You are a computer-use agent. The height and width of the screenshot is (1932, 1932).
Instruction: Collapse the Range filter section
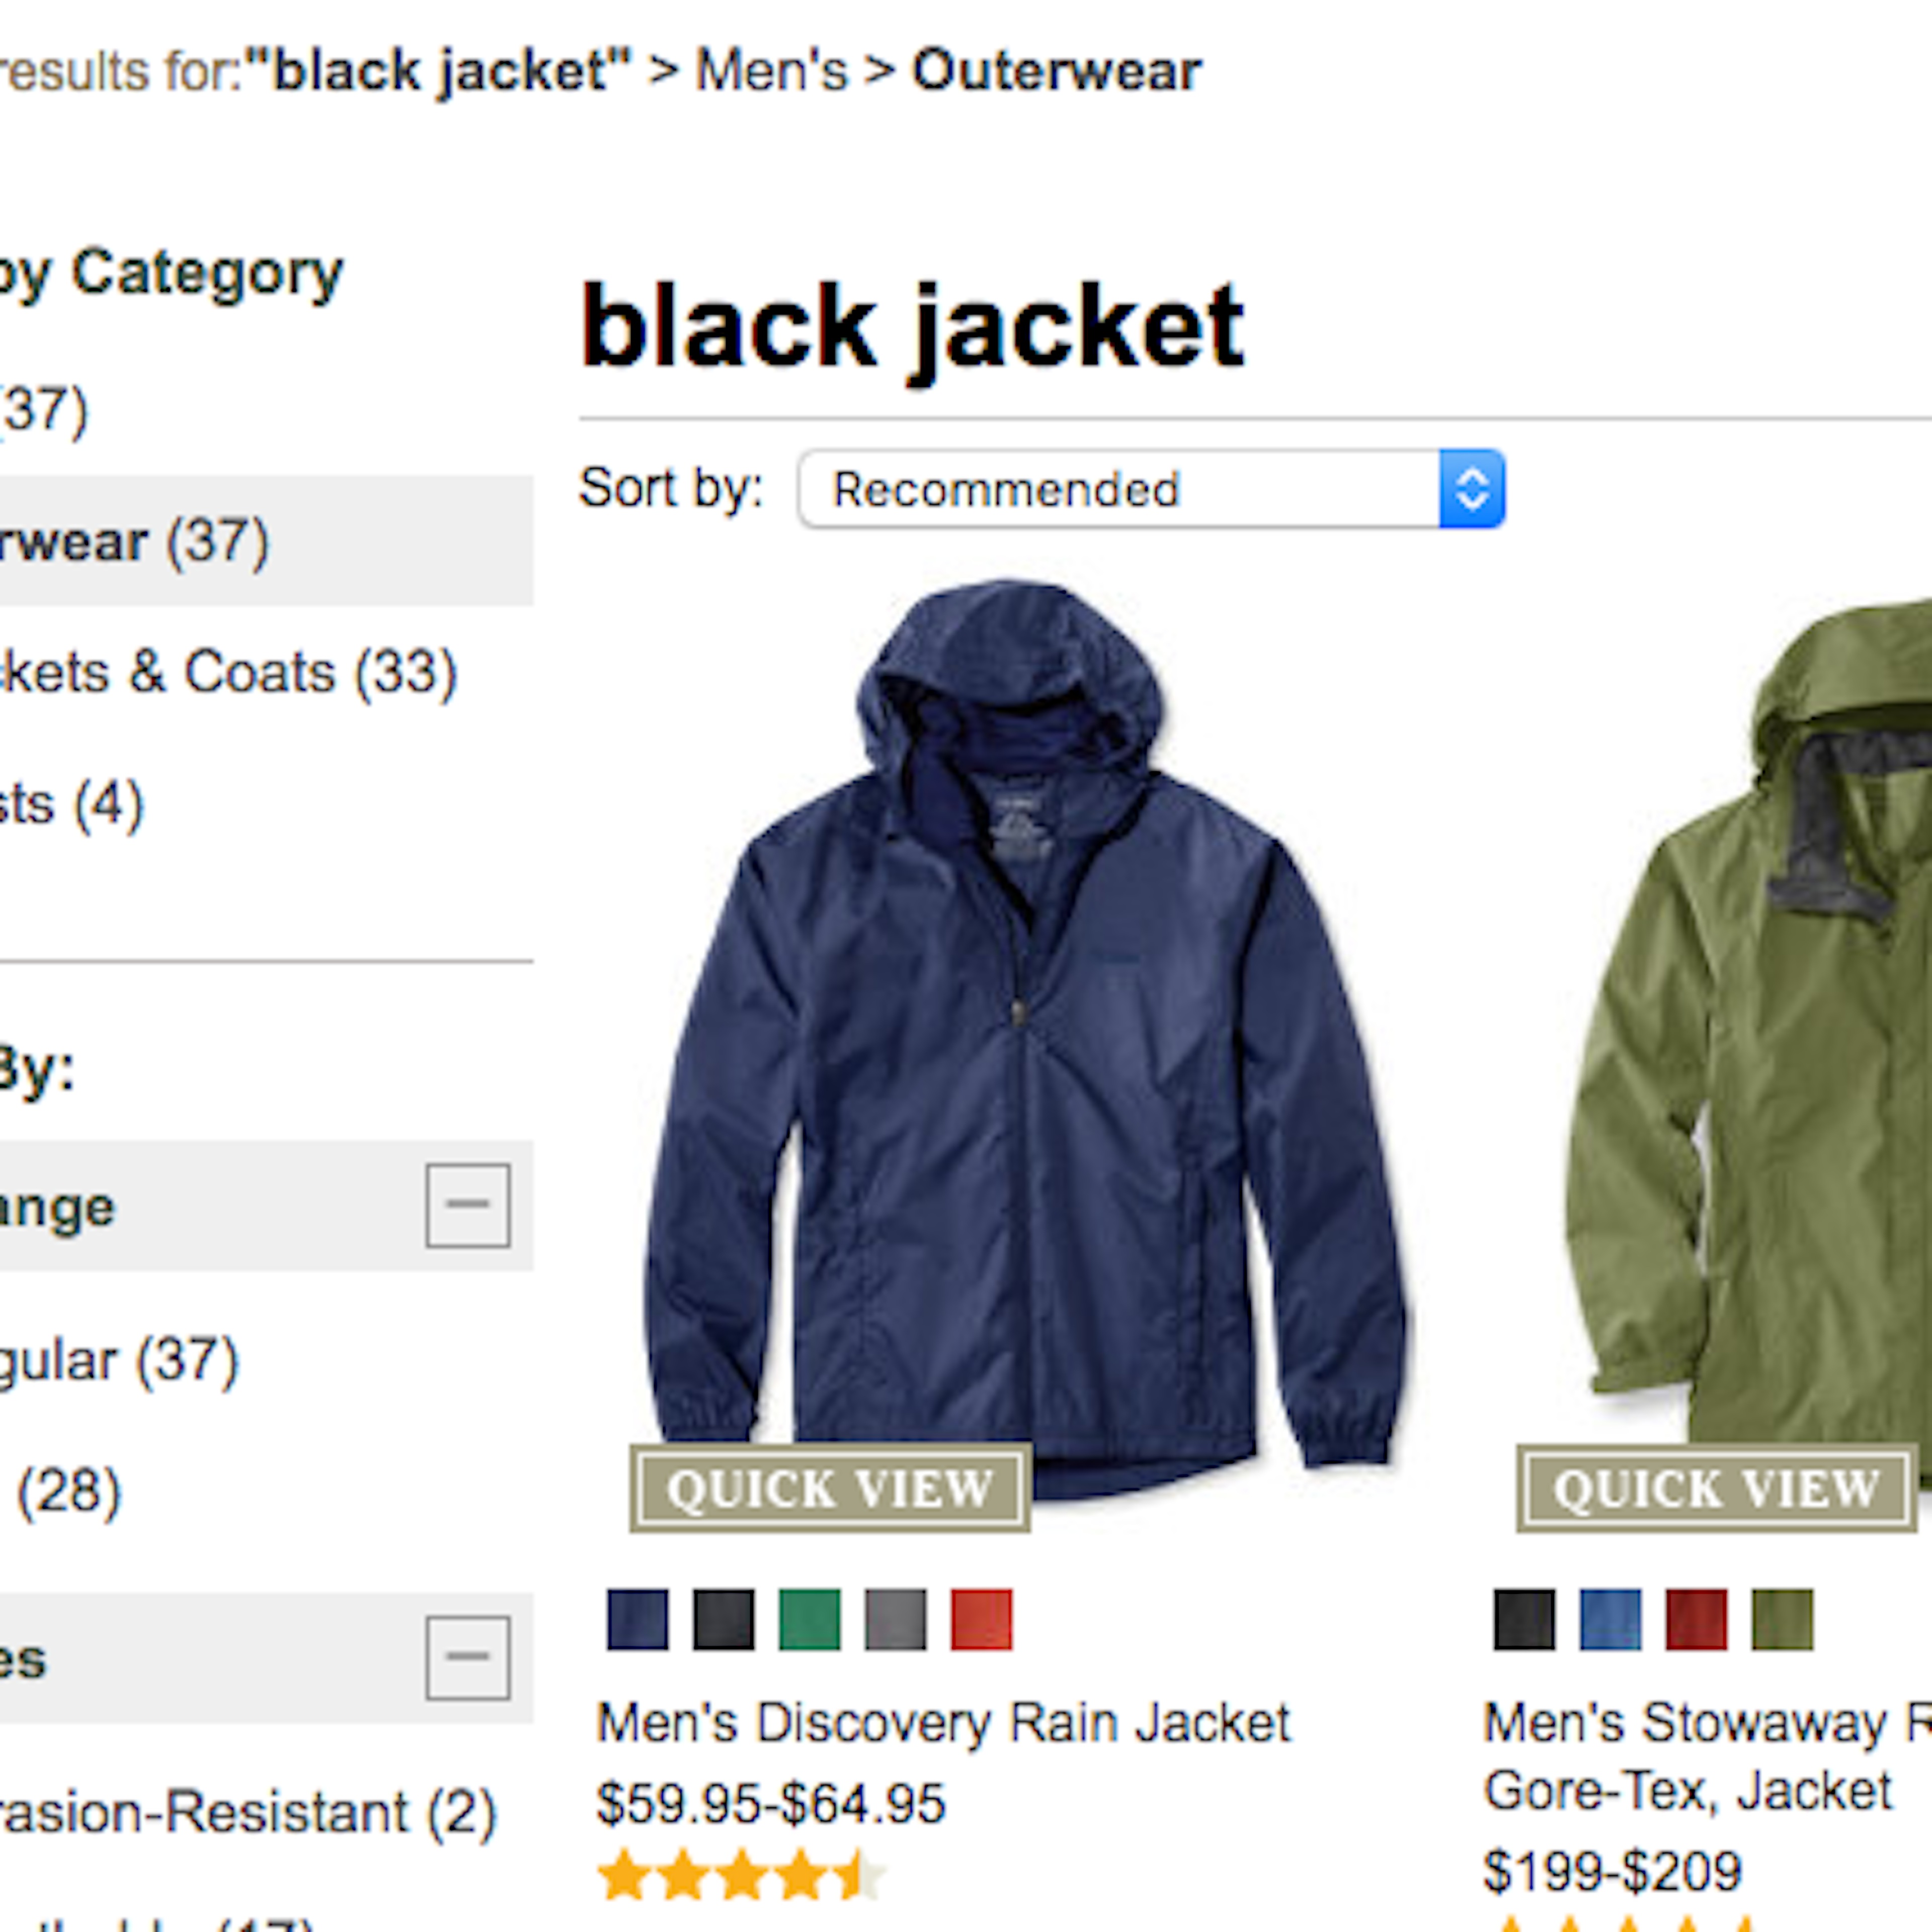point(467,1205)
